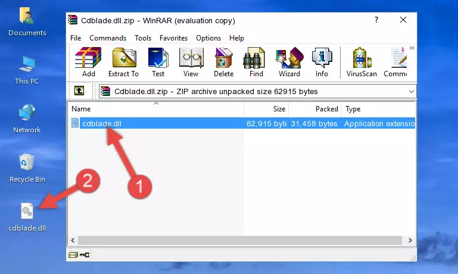Viewport: 458px width, 274px height.
Task: Select the cdblade.dll desktop file
Action: coord(27,217)
